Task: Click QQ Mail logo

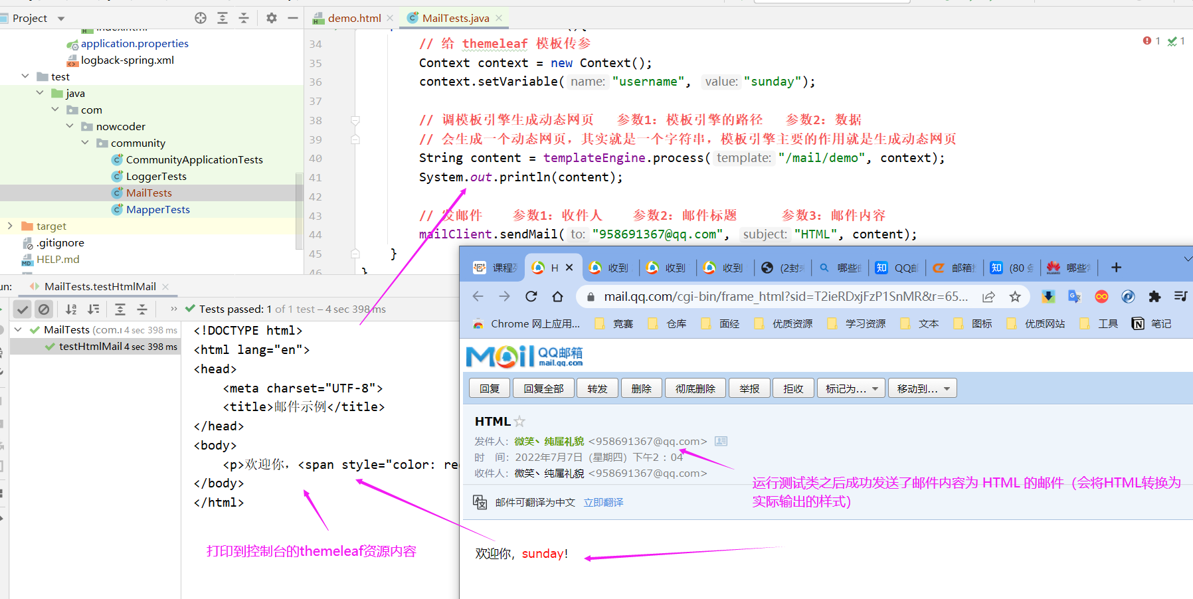Action: [x=524, y=357]
